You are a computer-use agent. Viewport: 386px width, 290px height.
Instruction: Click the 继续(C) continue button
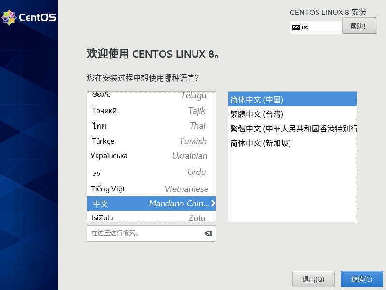[361, 279]
